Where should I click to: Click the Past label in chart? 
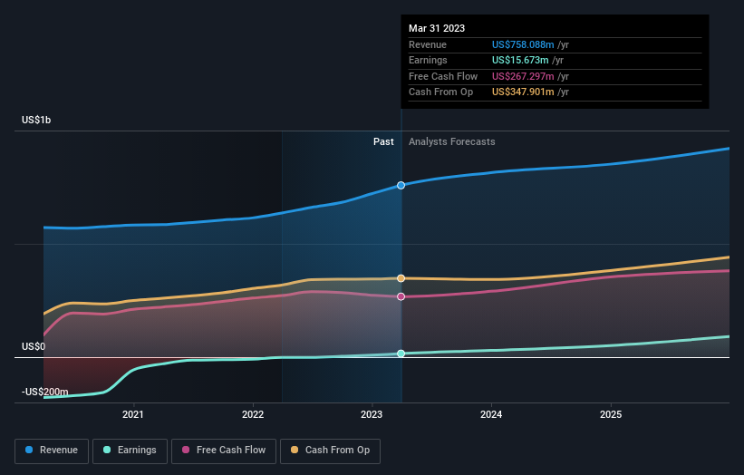(x=383, y=142)
